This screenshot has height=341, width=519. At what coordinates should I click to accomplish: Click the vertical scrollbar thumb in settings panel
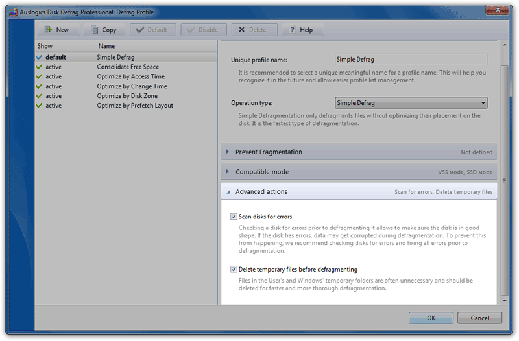click(505, 180)
